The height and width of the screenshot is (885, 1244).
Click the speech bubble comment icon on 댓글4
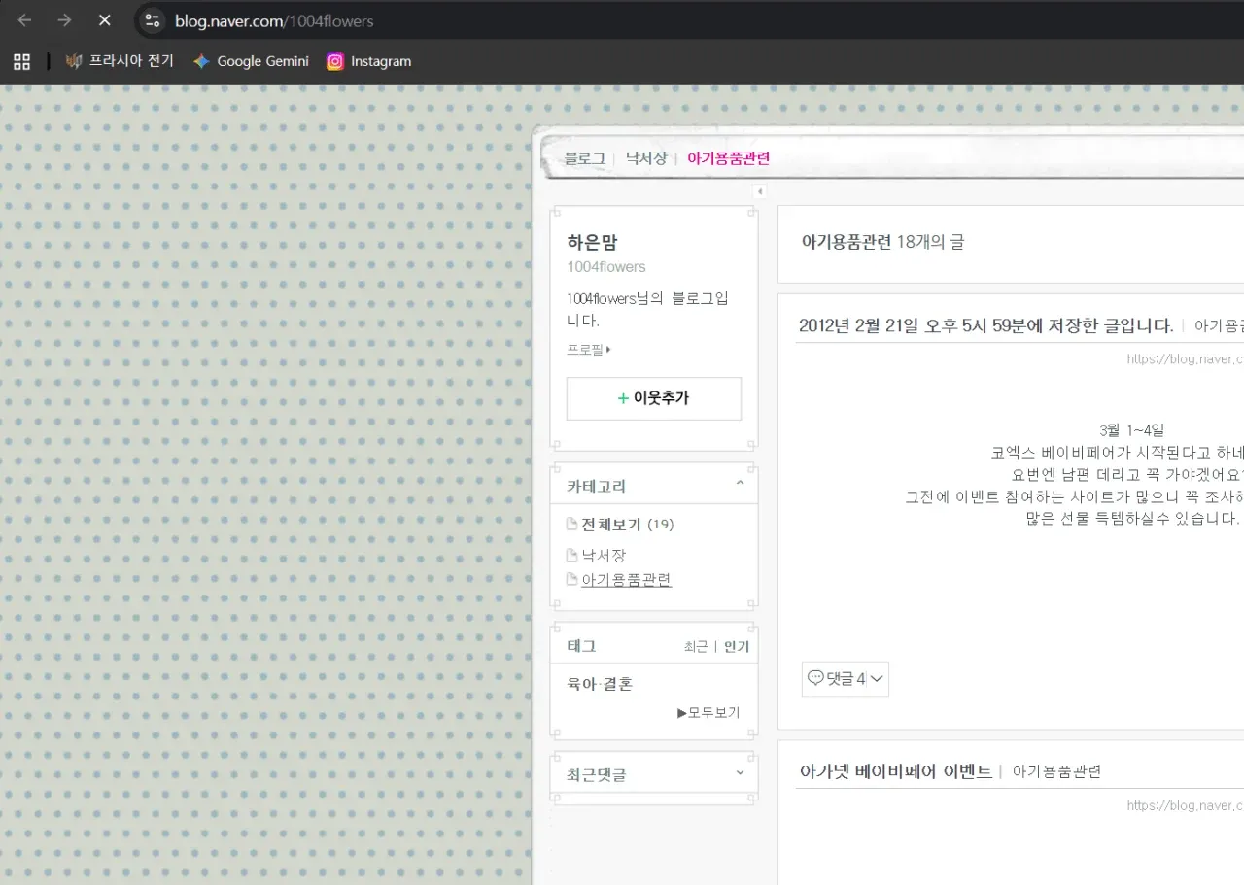[x=815, y=678]
